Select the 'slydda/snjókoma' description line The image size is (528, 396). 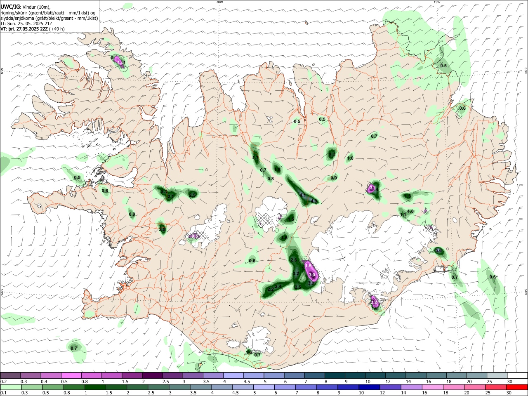click(x=49, y=18)
